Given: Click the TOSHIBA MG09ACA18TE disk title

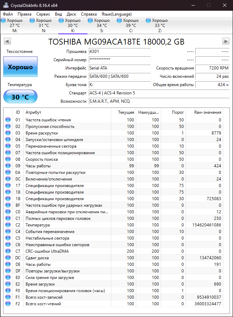Looking at the screenshot, I should coord(116,41).
